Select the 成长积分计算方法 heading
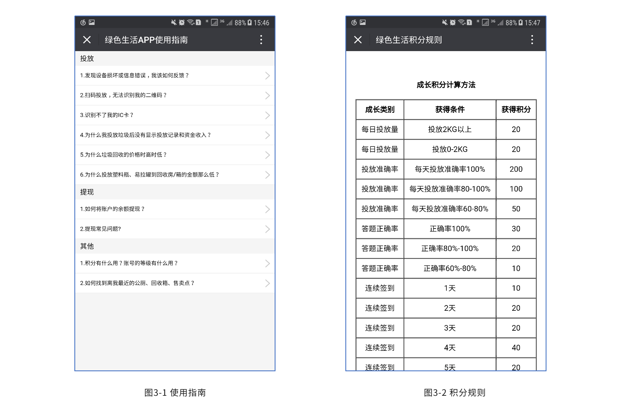Viewport: 618px width, 415px height. coord(446,85)
